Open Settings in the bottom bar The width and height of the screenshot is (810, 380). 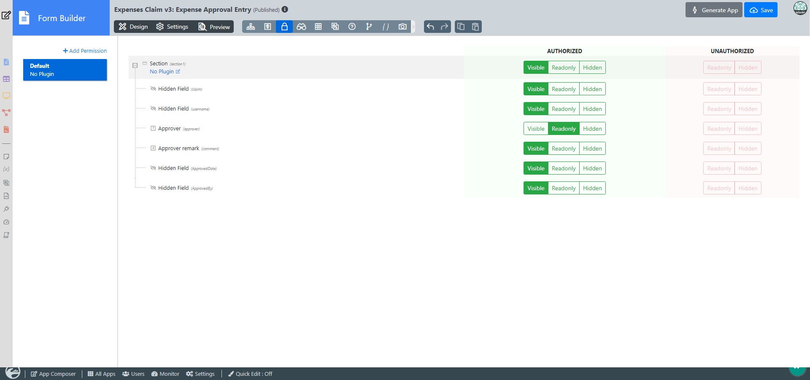[200, 374]
